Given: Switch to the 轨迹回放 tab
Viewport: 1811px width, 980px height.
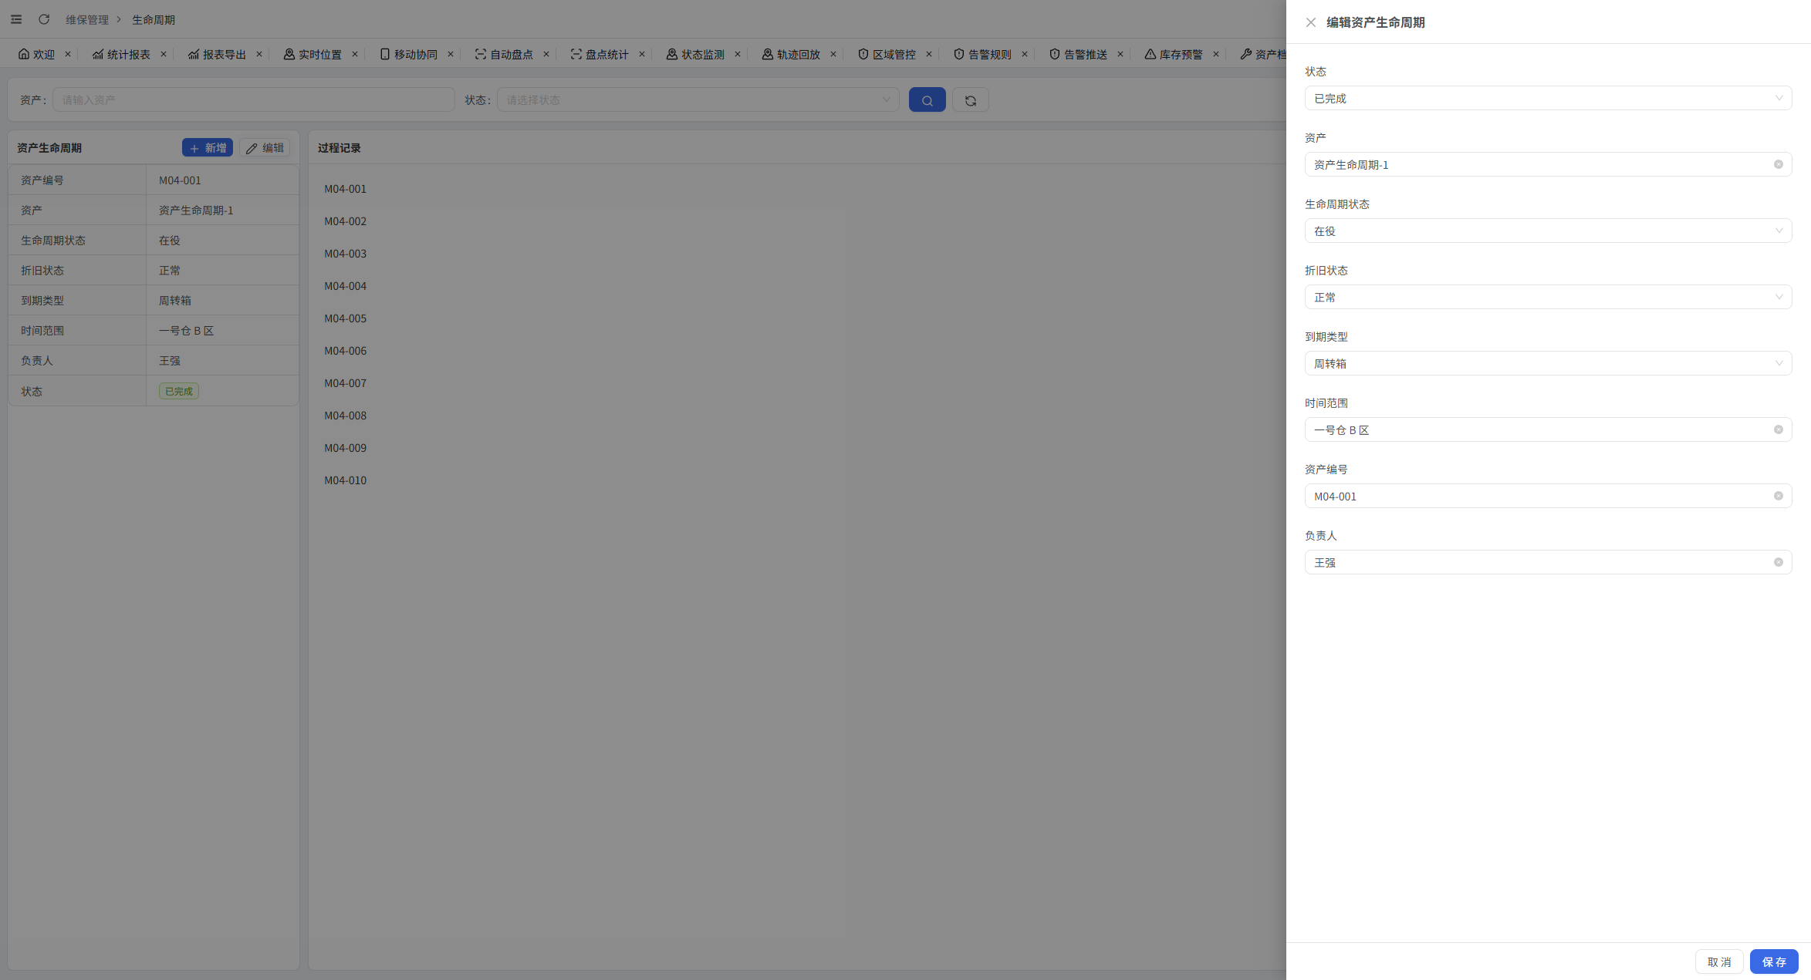Looking at the screenshot, I should pyautogui.click(x=791, y=54).
